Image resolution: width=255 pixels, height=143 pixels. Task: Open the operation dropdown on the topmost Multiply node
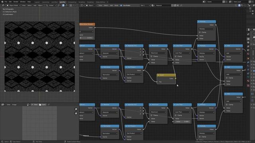206,29
